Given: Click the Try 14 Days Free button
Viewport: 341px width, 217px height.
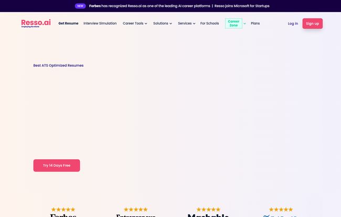Looking at the screenshot, I should pos(57,165).
